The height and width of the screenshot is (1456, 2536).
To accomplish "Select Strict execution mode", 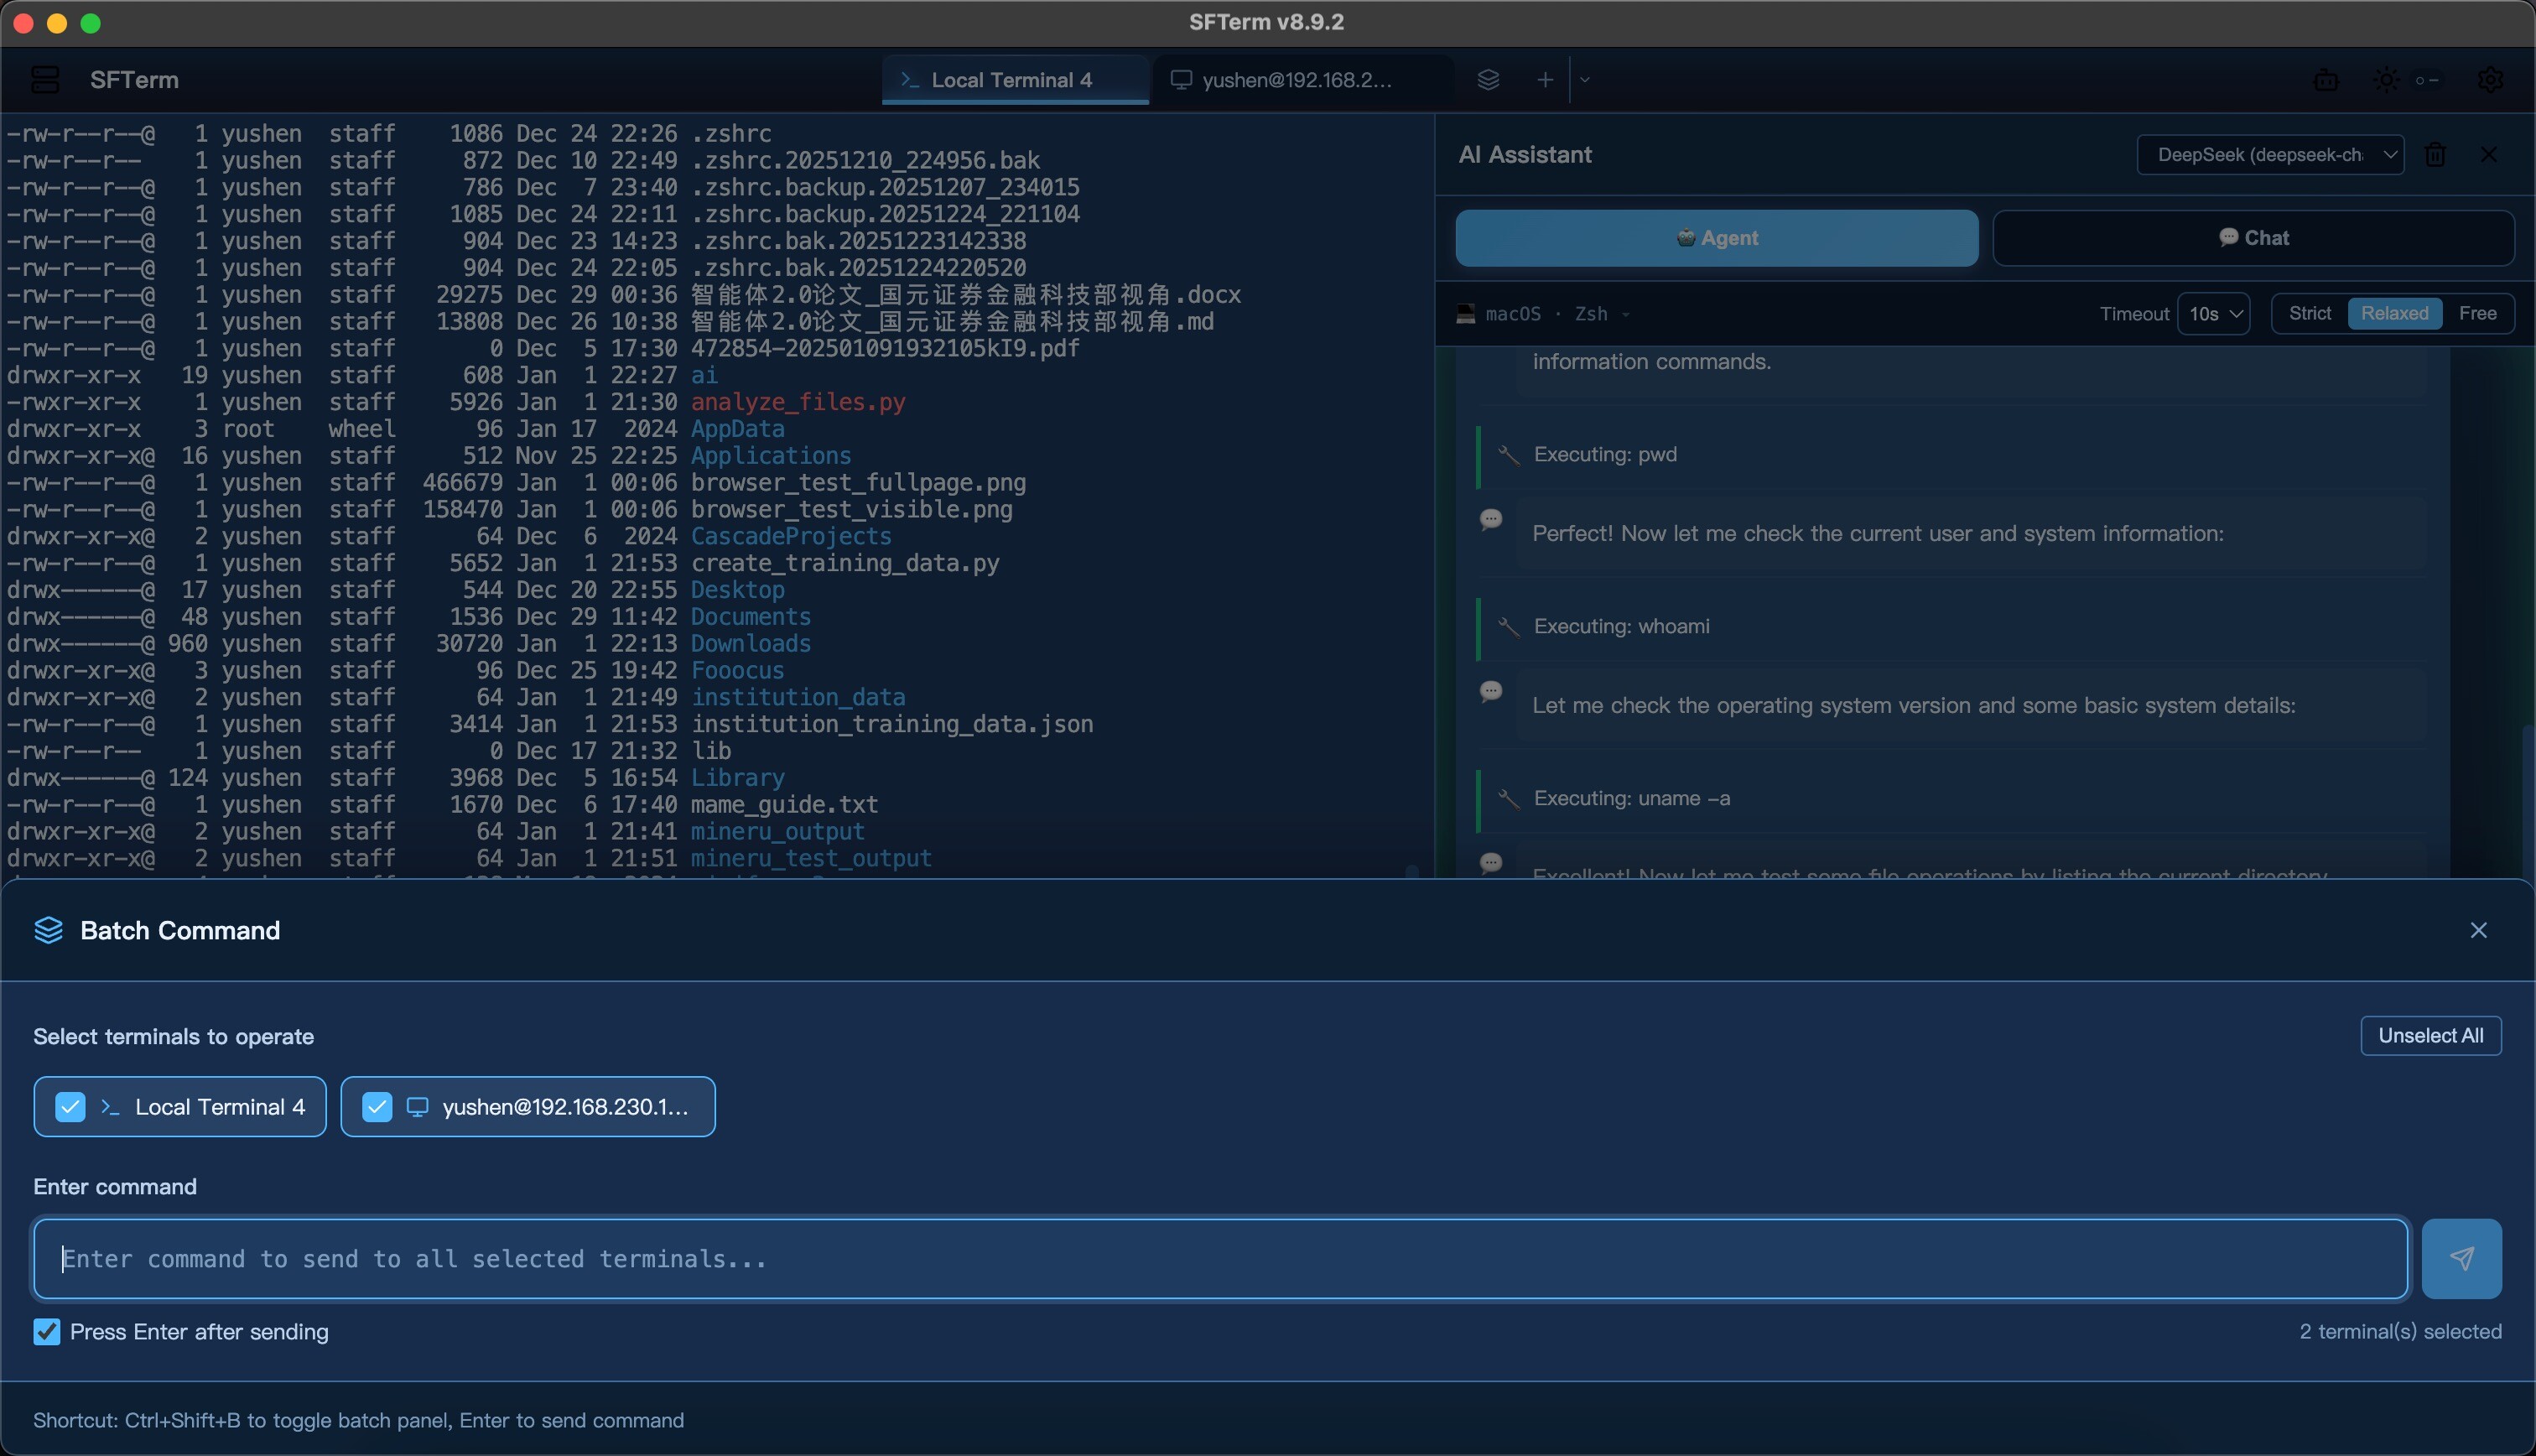I will click(2309, 313).
